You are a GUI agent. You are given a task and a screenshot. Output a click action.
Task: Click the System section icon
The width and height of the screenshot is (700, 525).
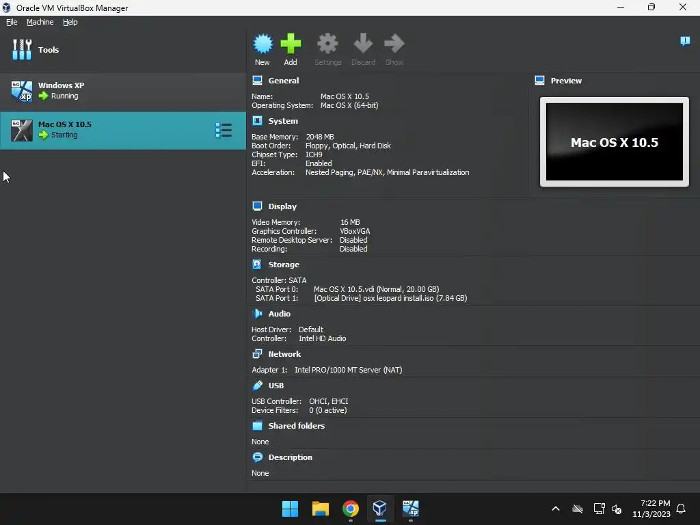pyautogui.click(x=257, y=120)
